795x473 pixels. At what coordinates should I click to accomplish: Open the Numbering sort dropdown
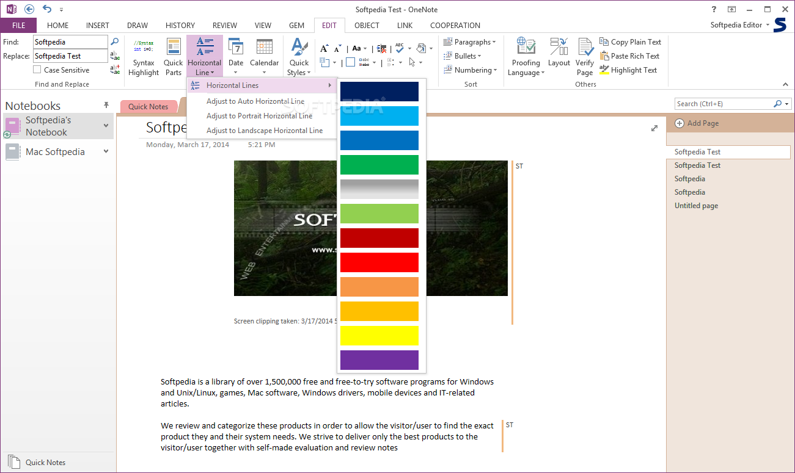click(x=469, y=70)
